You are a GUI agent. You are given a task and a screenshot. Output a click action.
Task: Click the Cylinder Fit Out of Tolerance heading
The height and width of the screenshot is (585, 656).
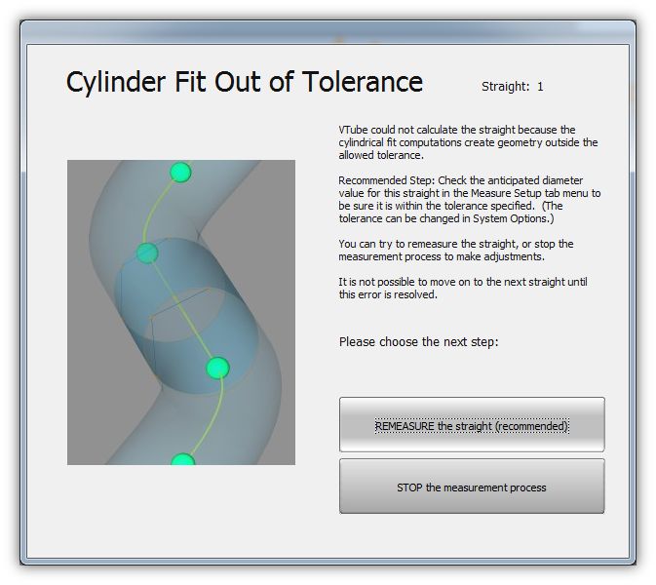click(244, 83)
